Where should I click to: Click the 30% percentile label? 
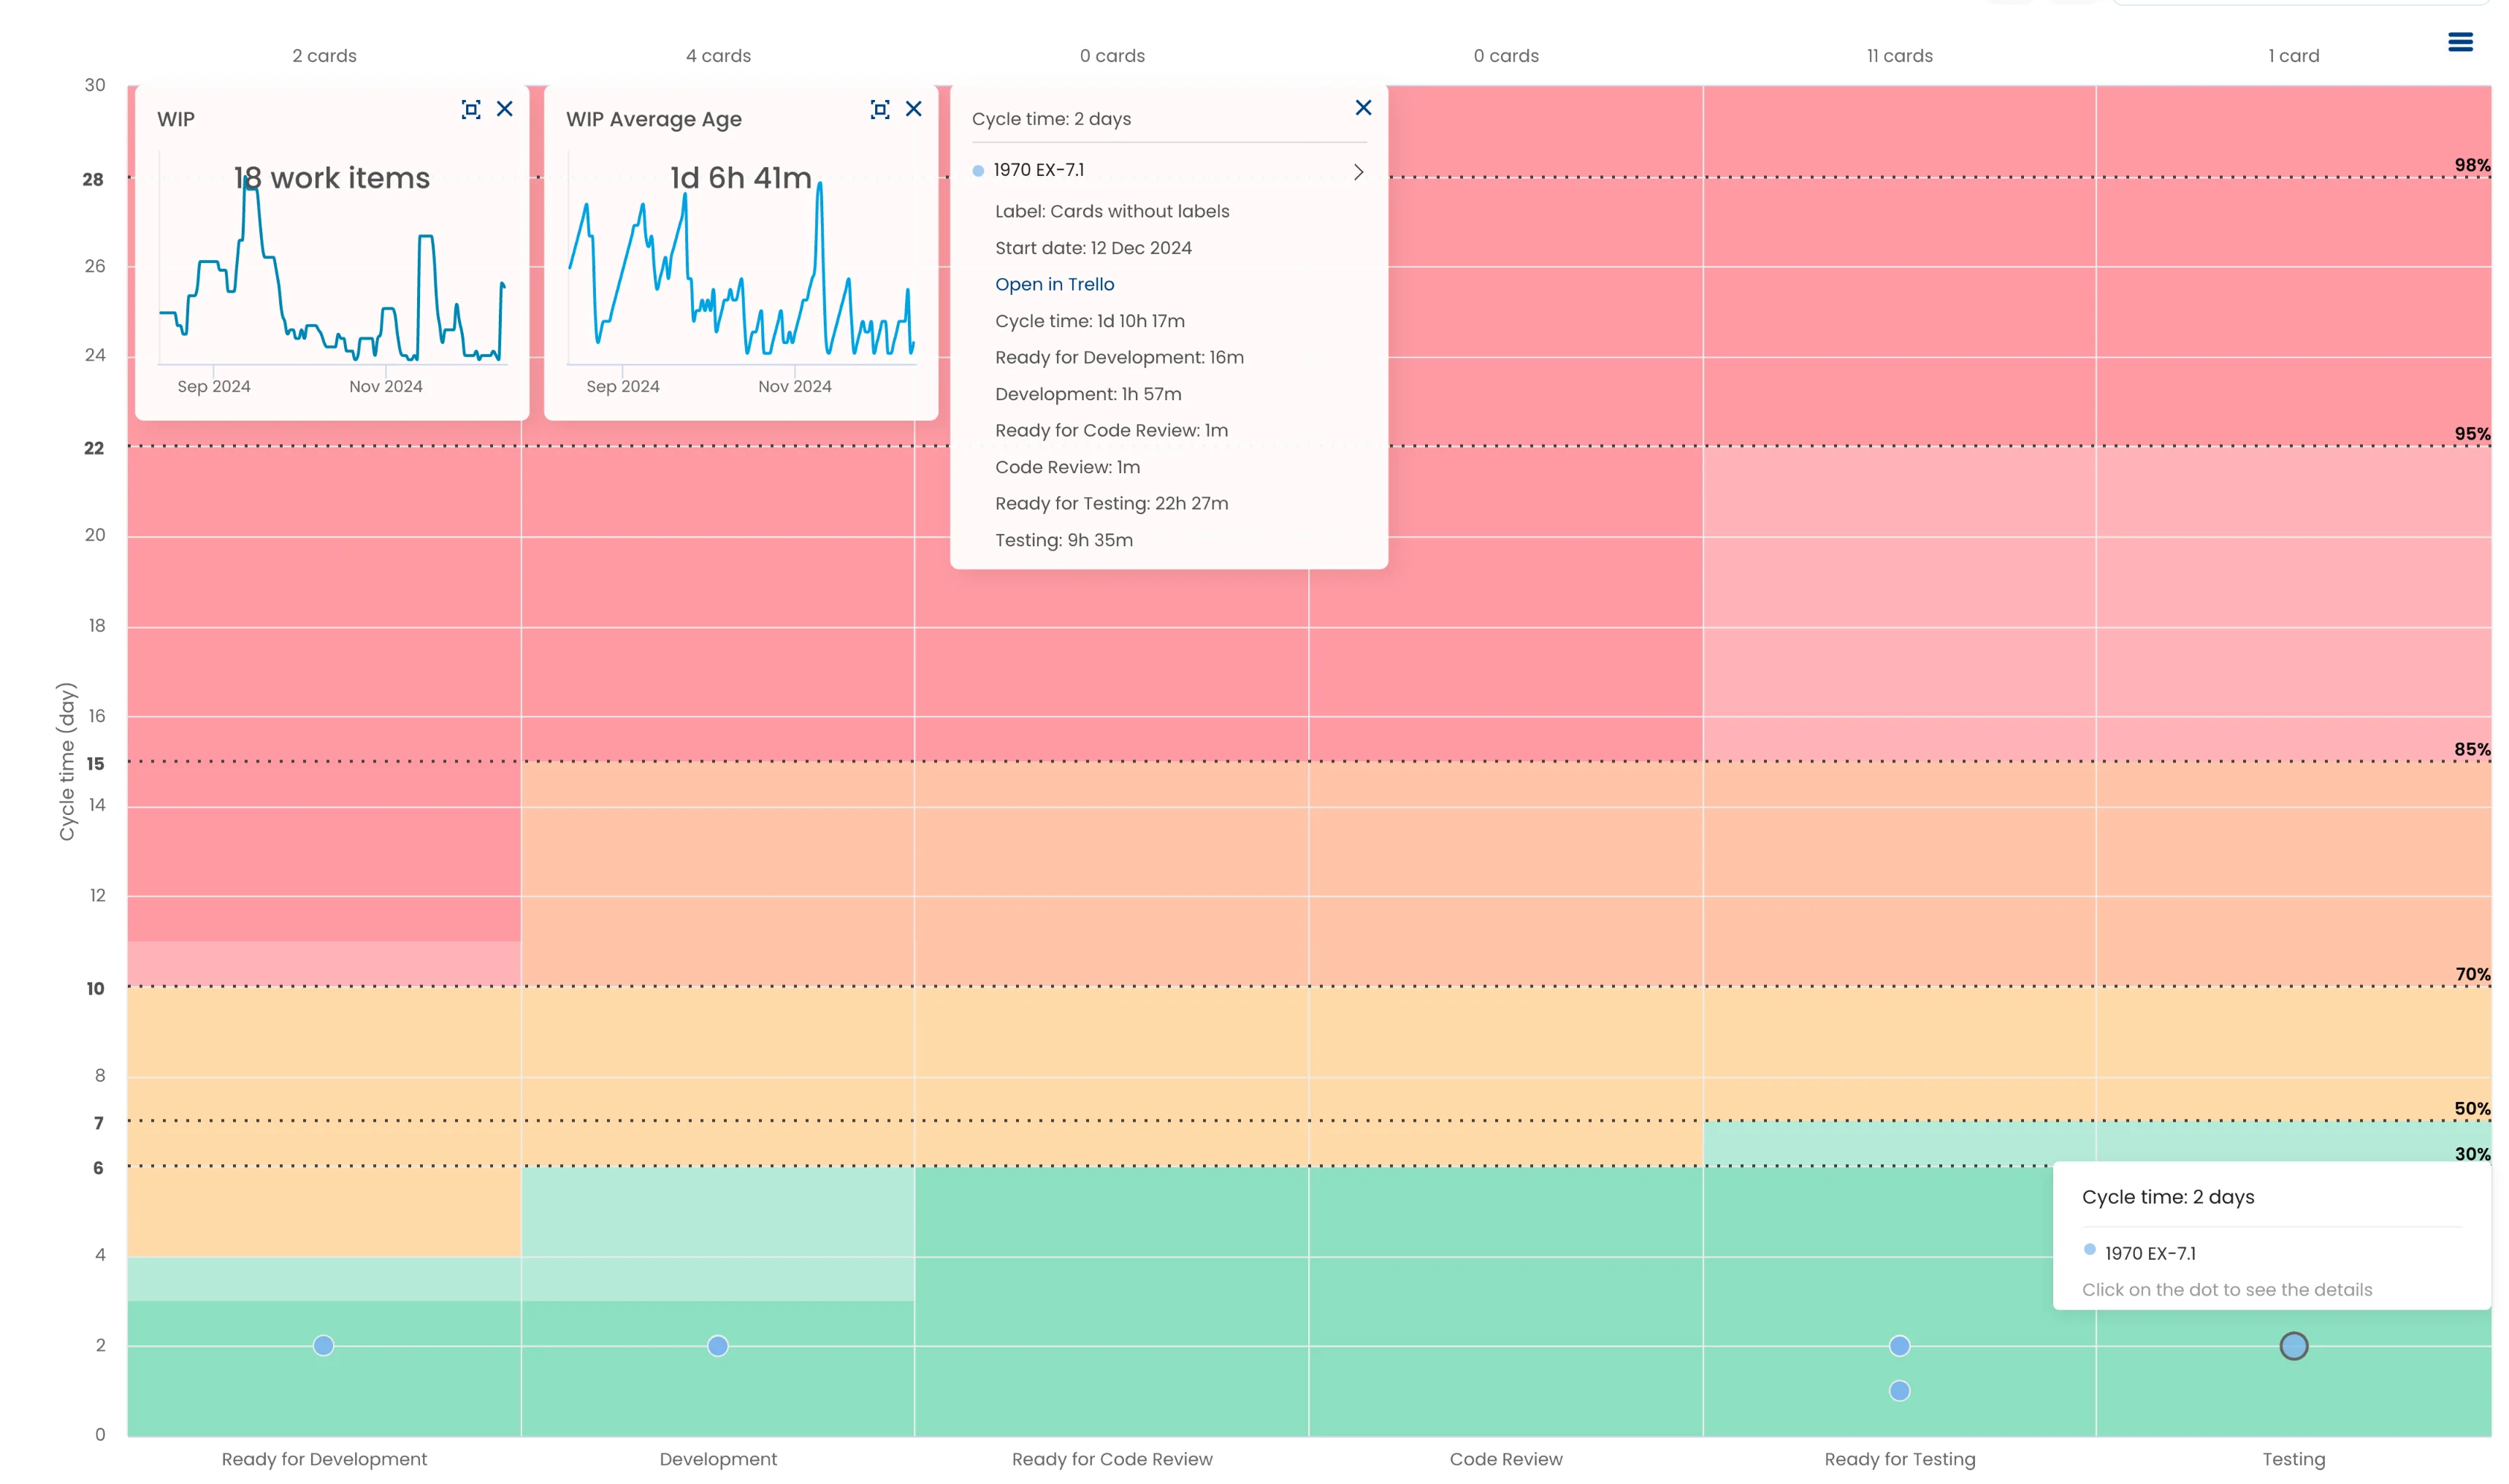(2472, 1154)
